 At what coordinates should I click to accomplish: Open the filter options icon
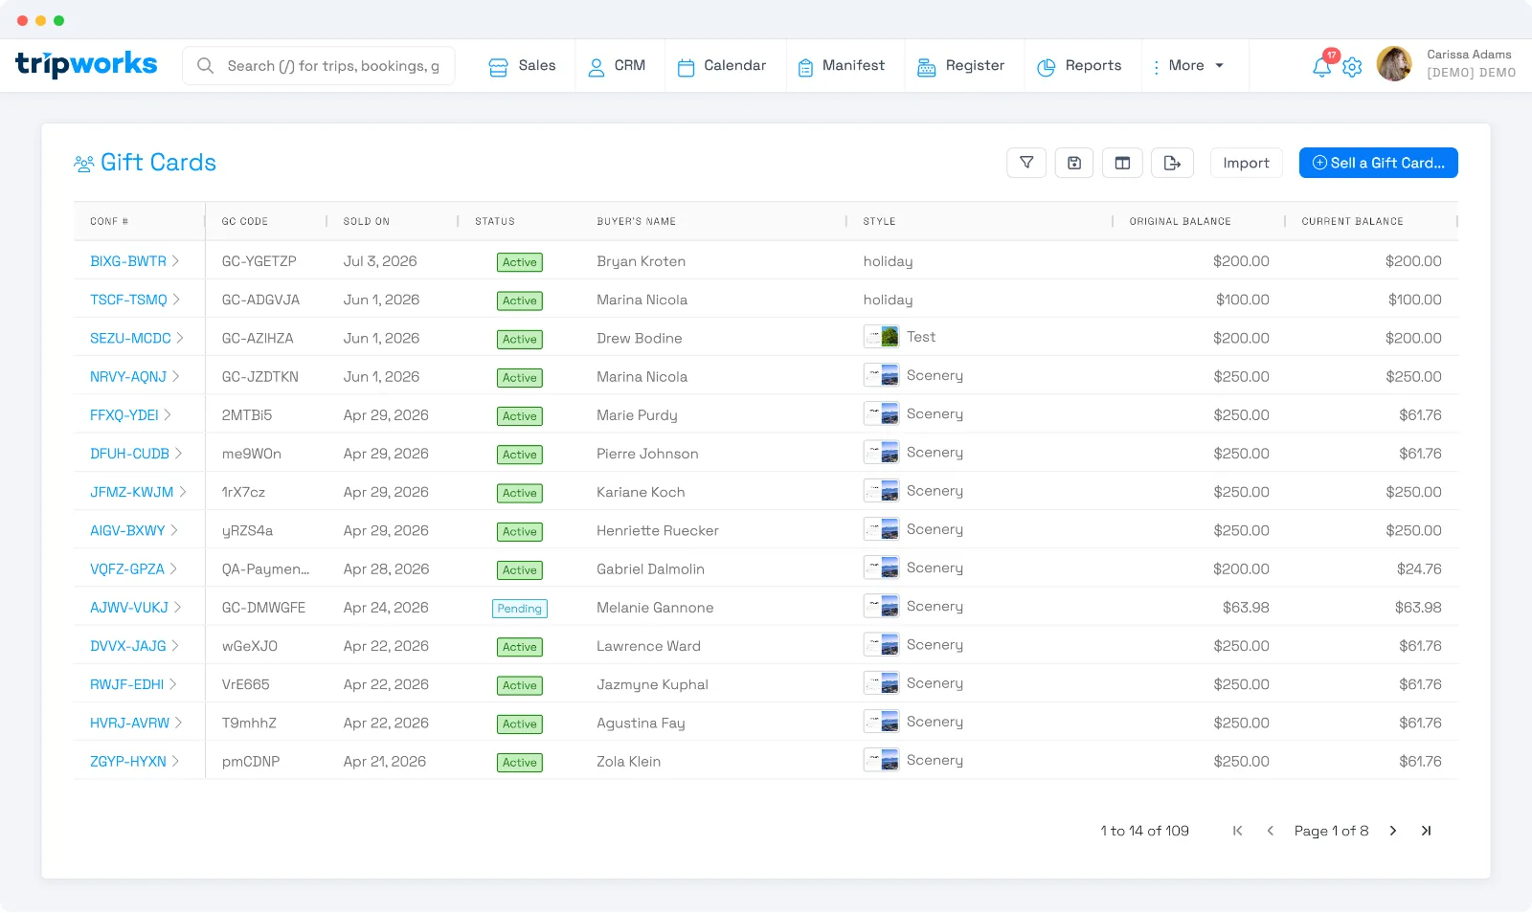1026,163
